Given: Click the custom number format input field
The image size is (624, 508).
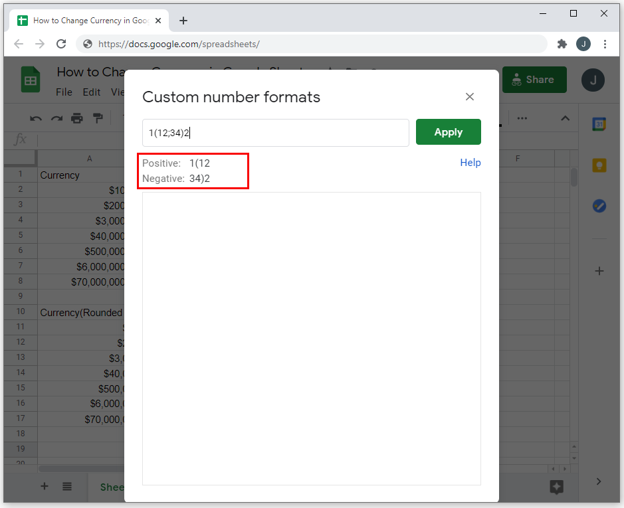Looking at the screenshot, I should (x=276, y=132).
